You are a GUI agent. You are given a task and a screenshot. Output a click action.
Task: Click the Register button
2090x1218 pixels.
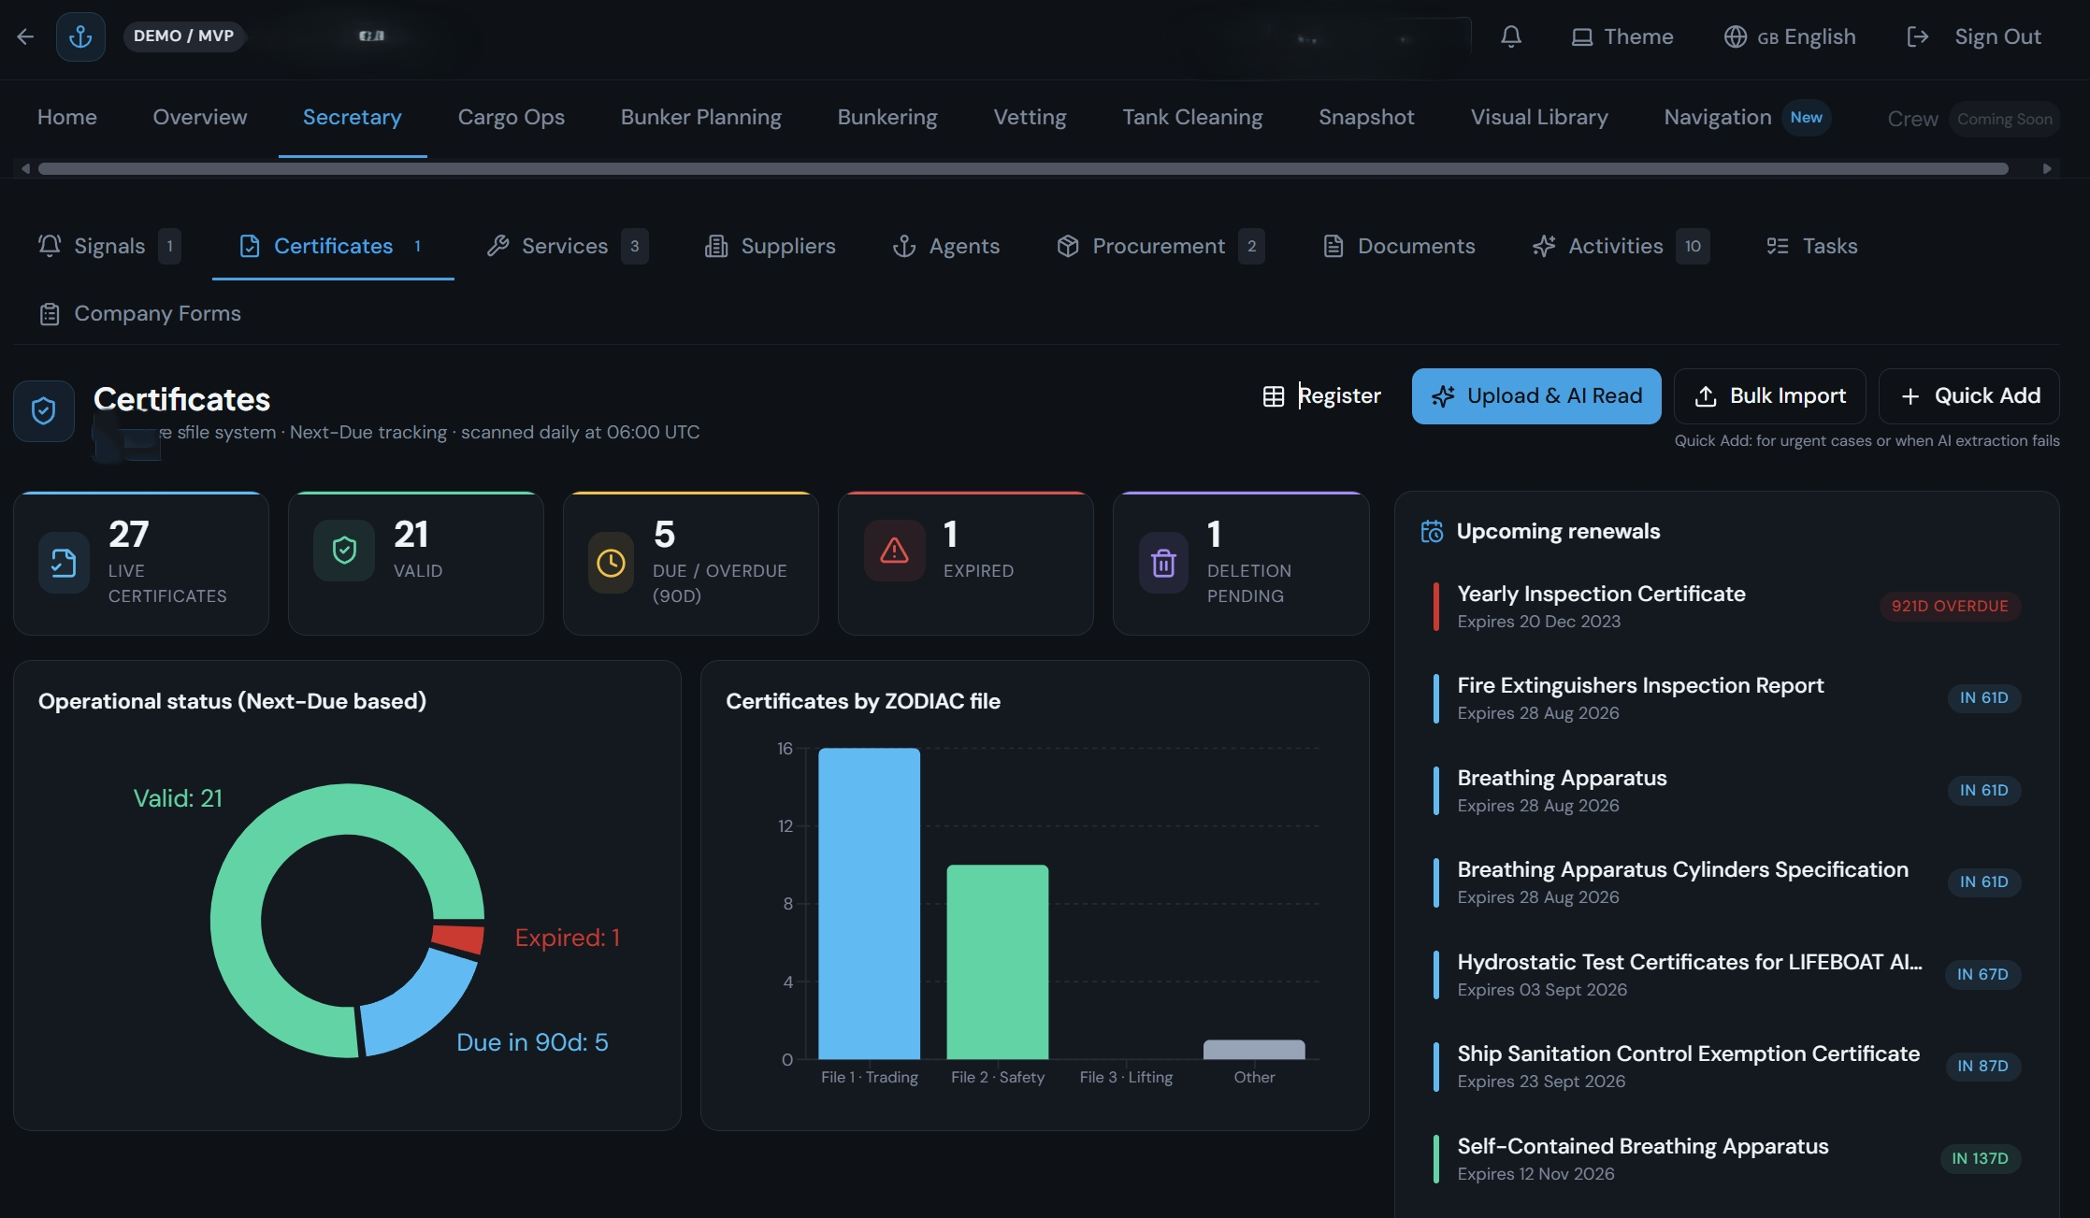click(x=1322, y=396)
